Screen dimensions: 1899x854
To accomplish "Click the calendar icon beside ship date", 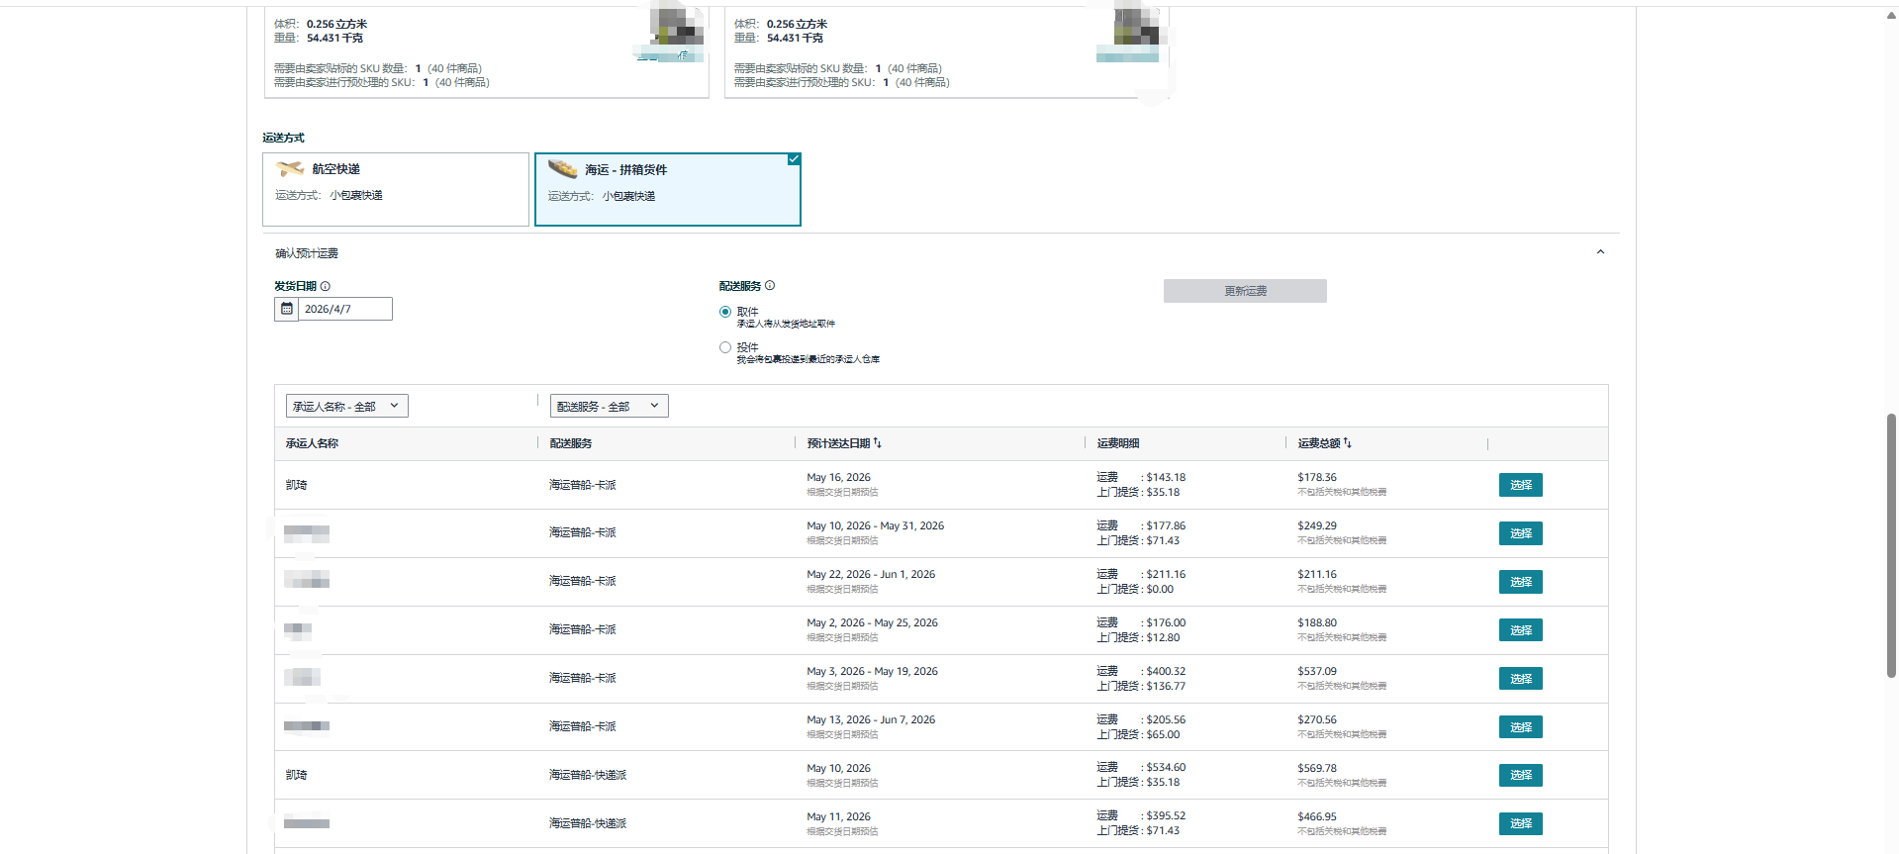I will coord(287,309).
